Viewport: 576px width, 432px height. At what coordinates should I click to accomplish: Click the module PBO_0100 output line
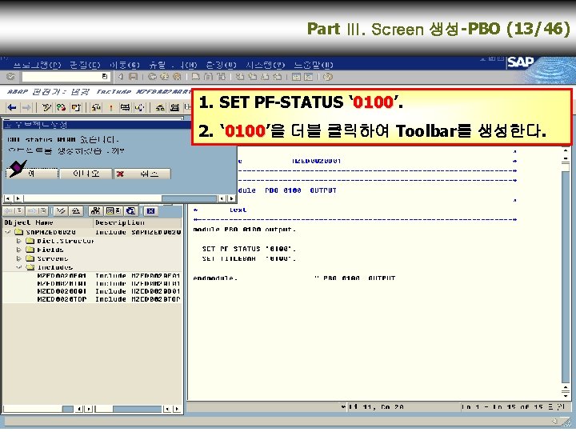(x=244, y=230)
